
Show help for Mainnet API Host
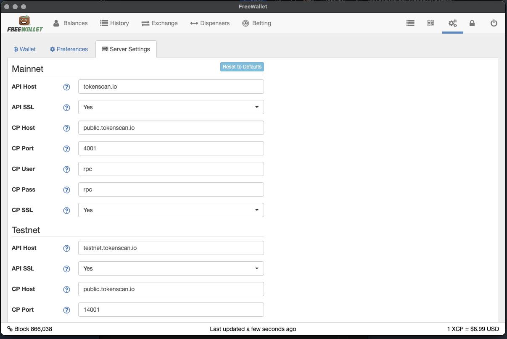coord(66,87)
